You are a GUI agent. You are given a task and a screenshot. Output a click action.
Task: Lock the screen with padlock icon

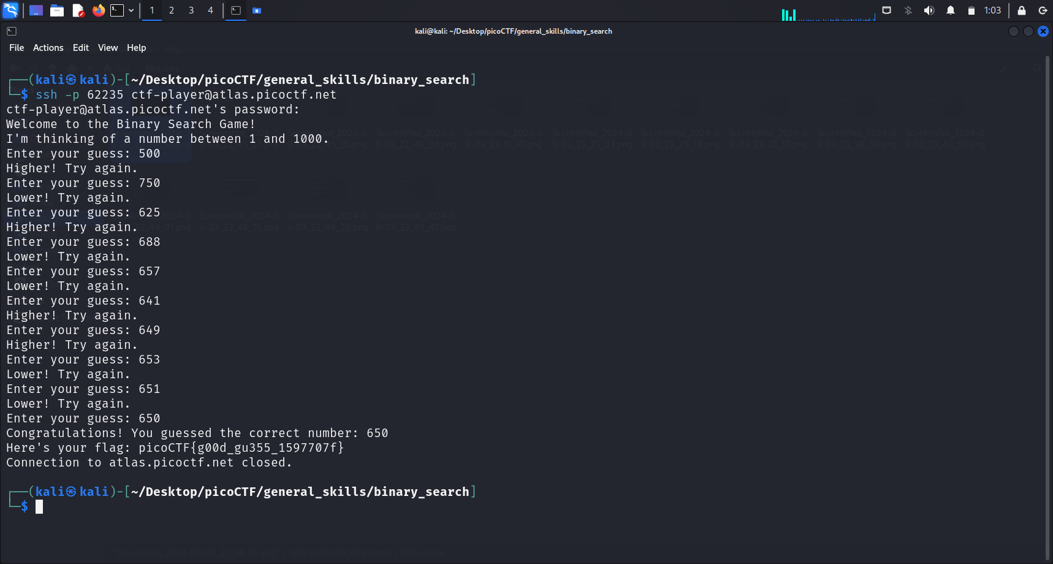click(x=1022, y=10)
